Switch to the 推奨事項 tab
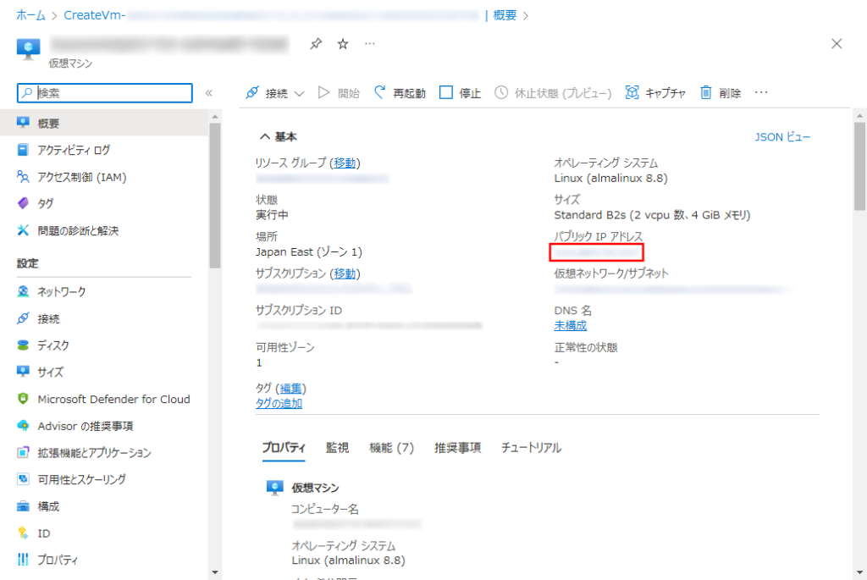This screenshot has width=867, height=580. [458, 448]
